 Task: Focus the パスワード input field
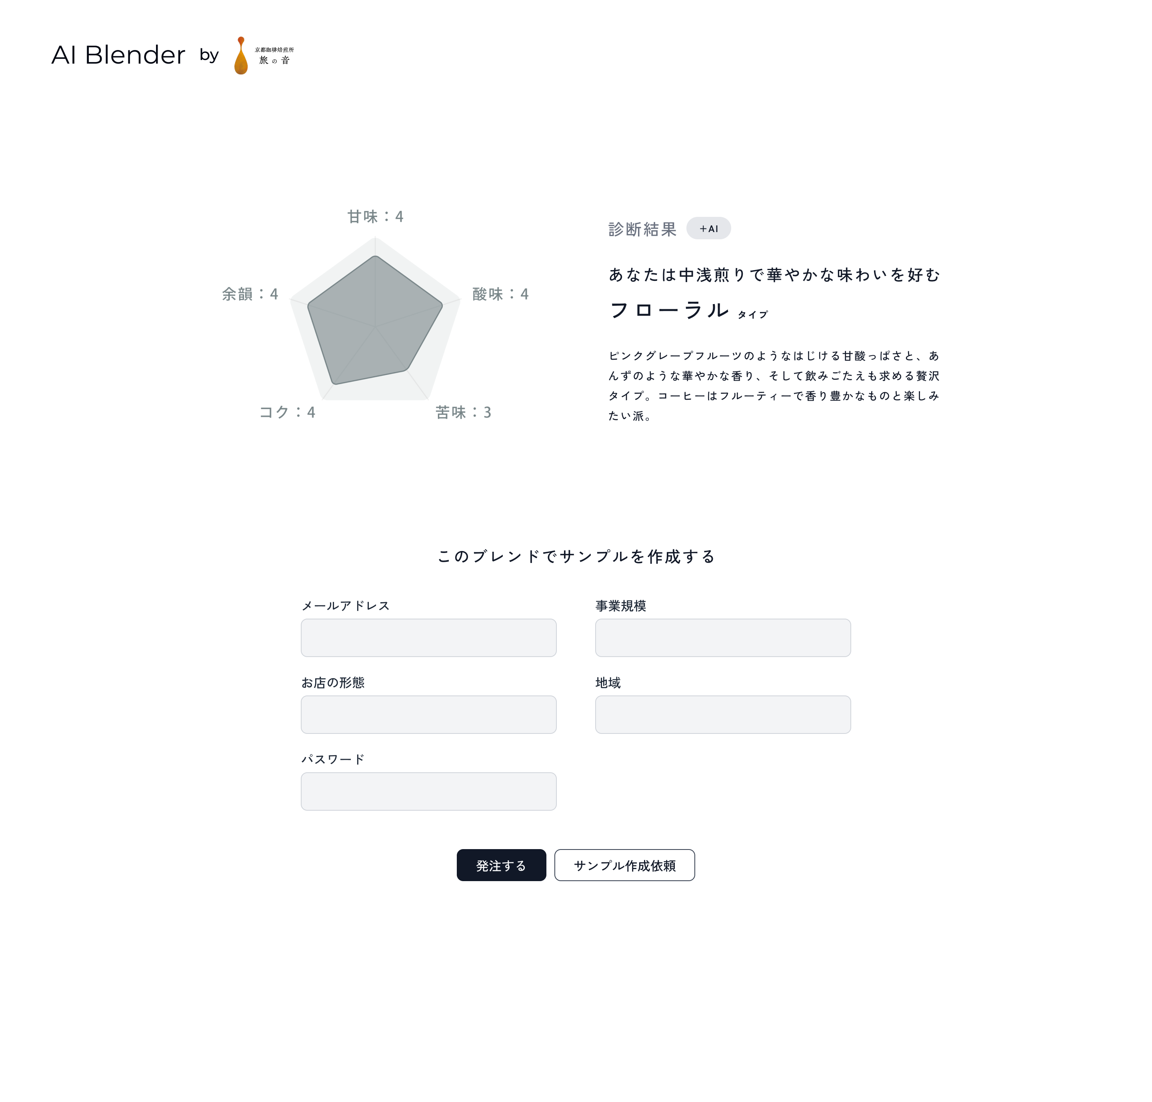tap(429, 791)
